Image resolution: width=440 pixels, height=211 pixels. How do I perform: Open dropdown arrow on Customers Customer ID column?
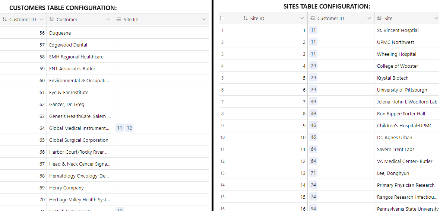tap(41, 19)
